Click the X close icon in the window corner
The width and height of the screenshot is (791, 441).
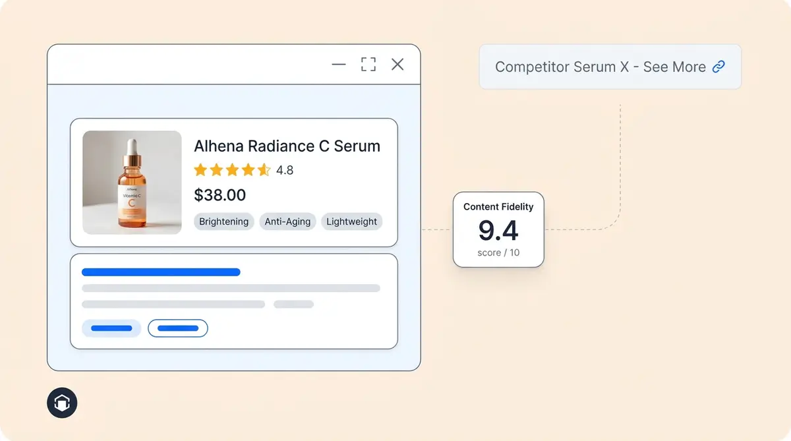pos(397,64)
